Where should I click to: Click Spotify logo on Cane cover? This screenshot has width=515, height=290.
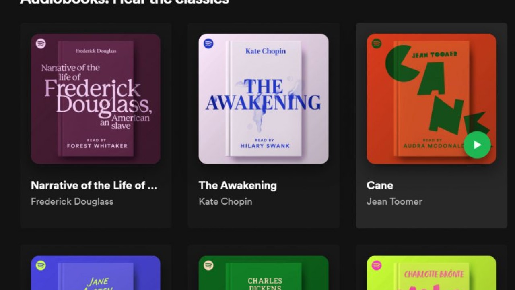(x=377, y=43)
